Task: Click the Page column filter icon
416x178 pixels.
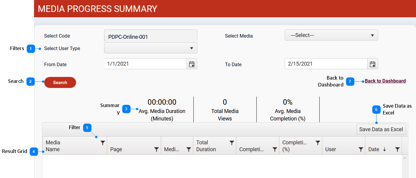Action: pyautogui.click(x=156, y=150)
